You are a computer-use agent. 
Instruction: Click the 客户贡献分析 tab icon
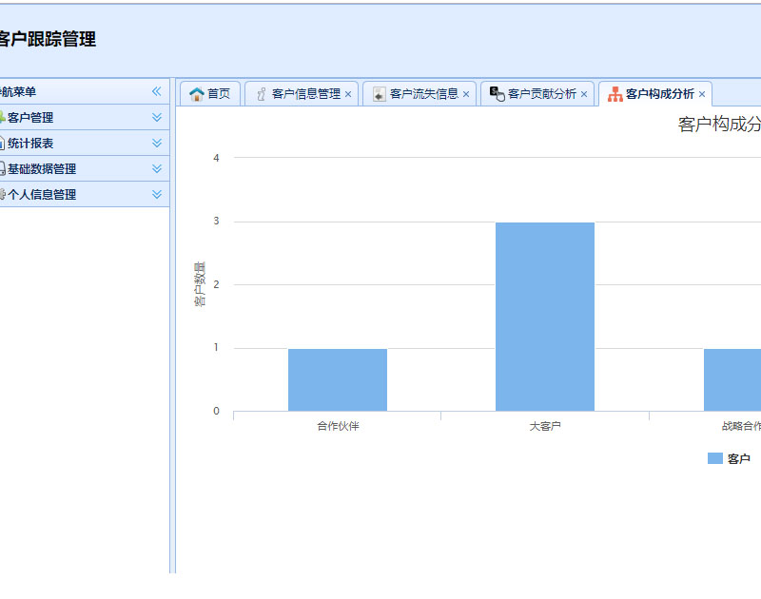(497, 93)
